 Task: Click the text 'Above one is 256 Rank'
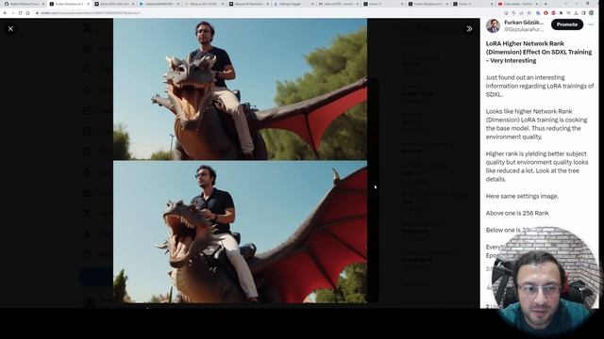[517, 213]
